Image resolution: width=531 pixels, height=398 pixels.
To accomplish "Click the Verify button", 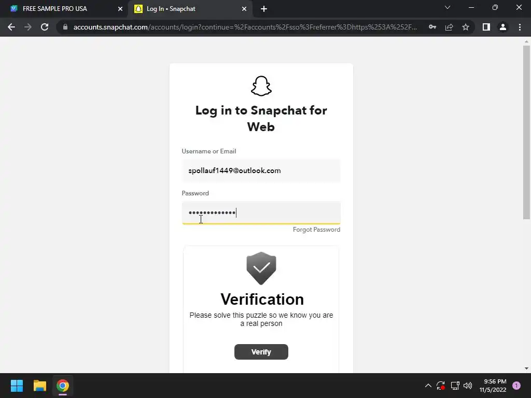I will click(261, 352).
